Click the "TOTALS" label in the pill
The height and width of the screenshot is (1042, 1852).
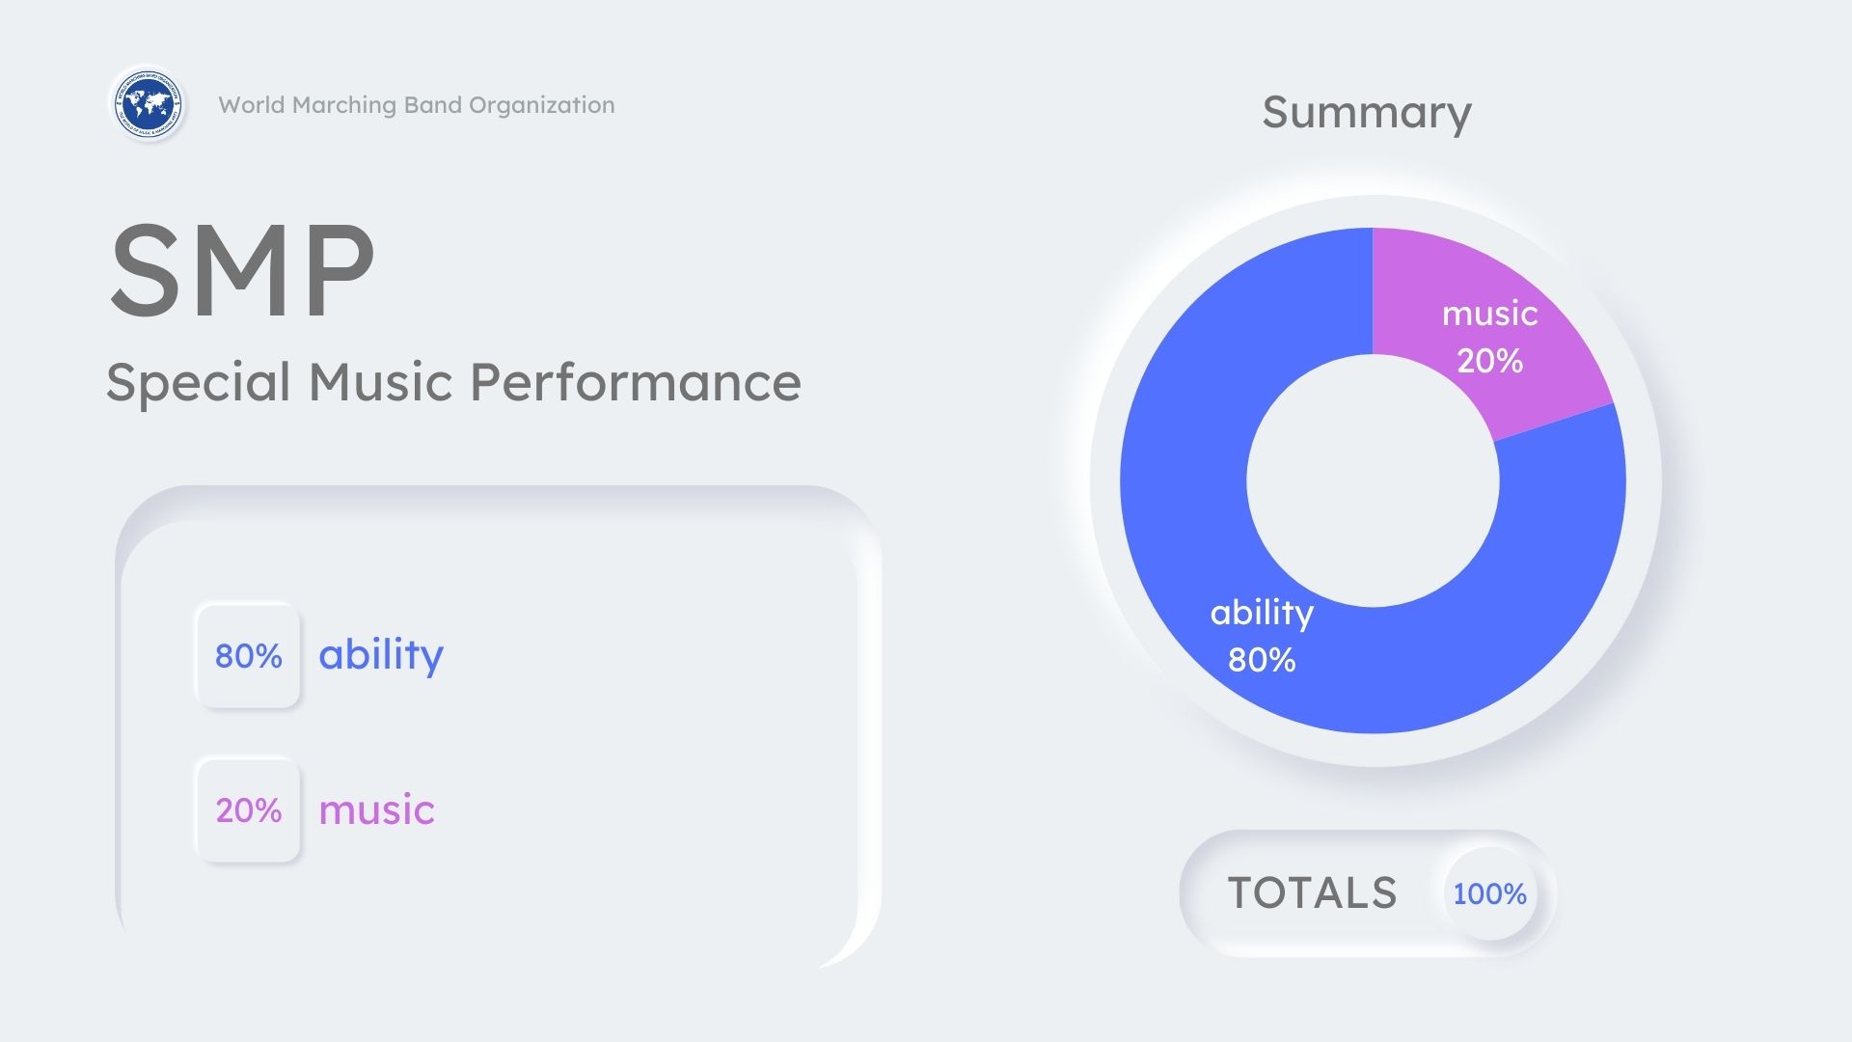point(1312,893)
